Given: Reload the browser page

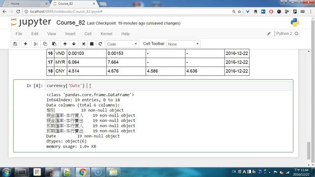Looking at the screenshot, I should [x=18, y=12].
